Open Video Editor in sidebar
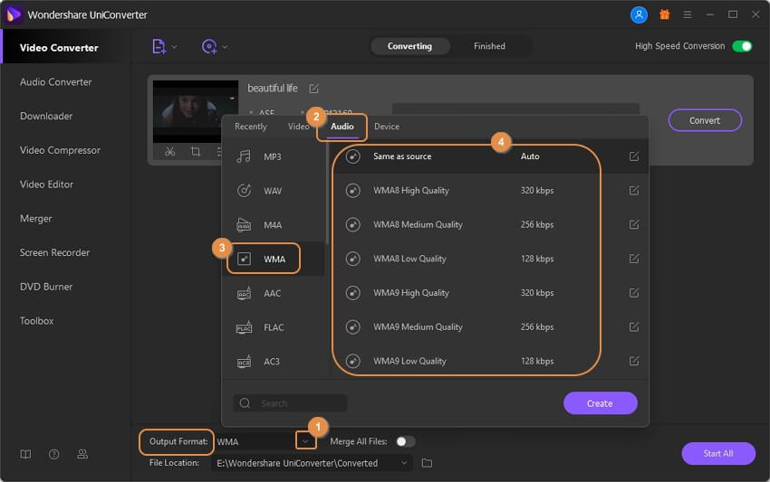This screenshot has height=482, width=770. click(46, 184)
